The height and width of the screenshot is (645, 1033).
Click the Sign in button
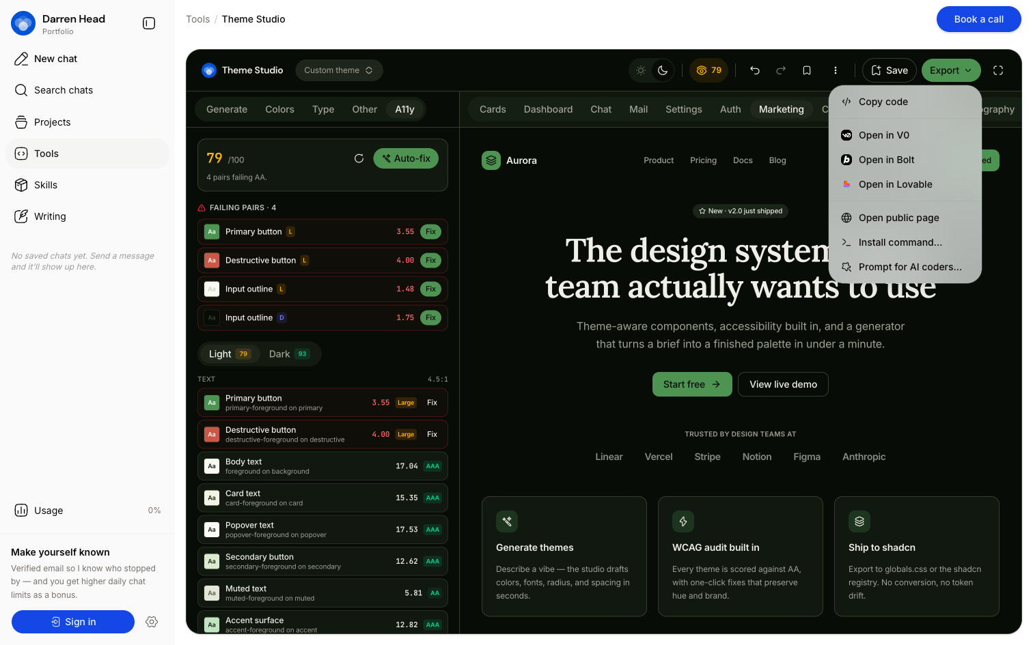click(73, 622)
